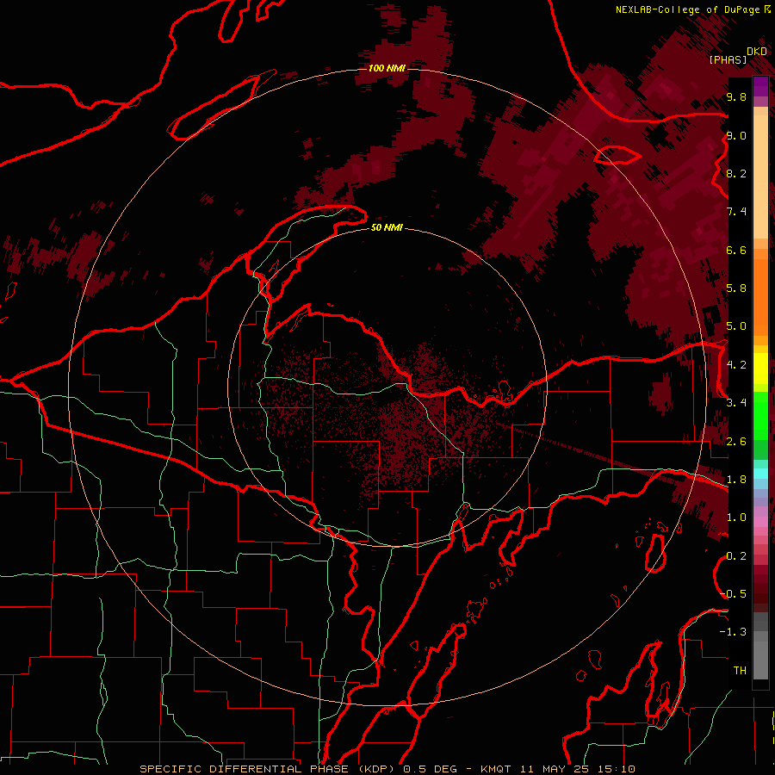Select the 1.0 scale value
The image size is (775, 775).
(736, 518)
